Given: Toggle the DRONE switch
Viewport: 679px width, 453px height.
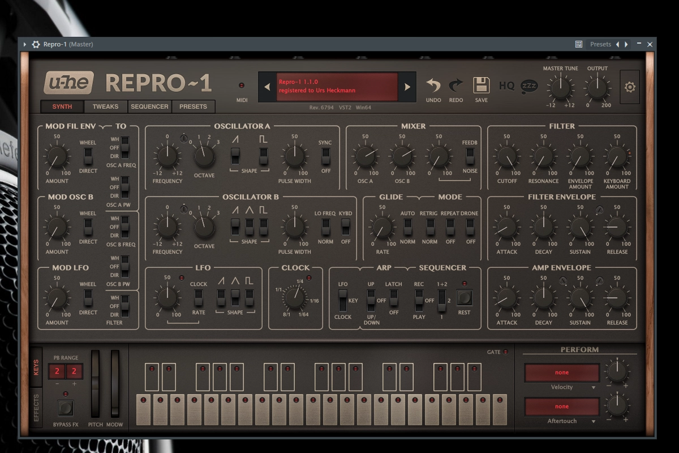Looking at the screenshot, I should tap(470, 226).
